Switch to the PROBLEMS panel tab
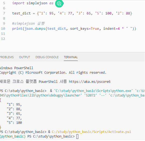 pos(7,57)
